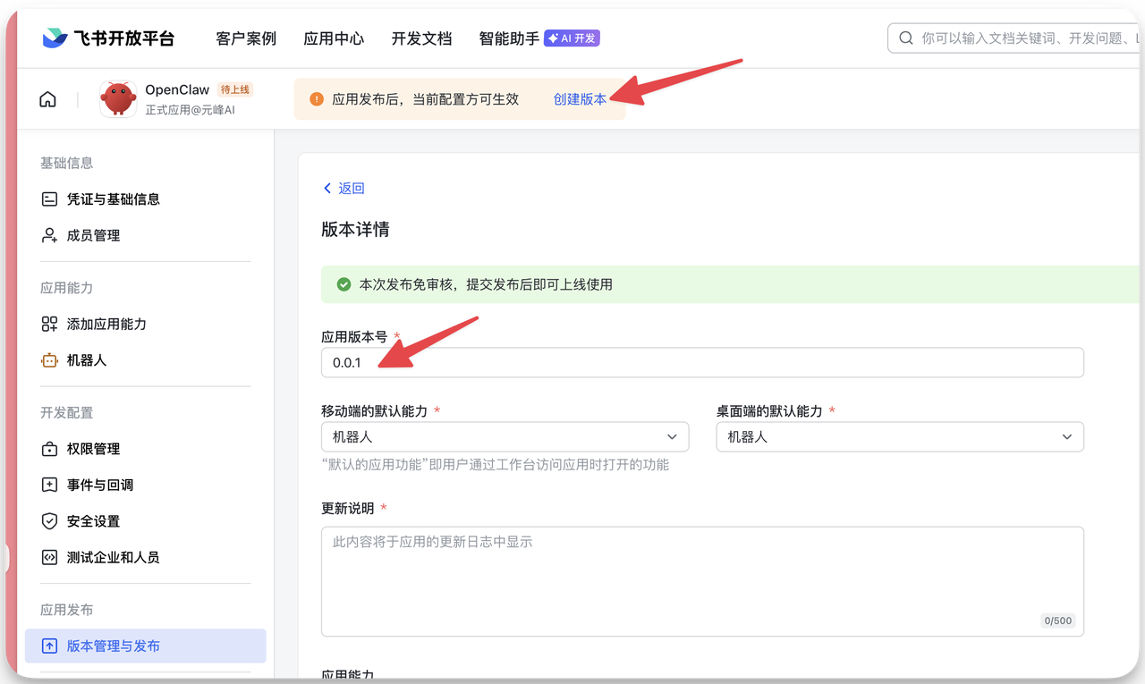This screenshot has width=1145, height=684.
Task: Click the 版本管理与发布 upload icon
Action: pyautogui.click(x=50, y=646)
